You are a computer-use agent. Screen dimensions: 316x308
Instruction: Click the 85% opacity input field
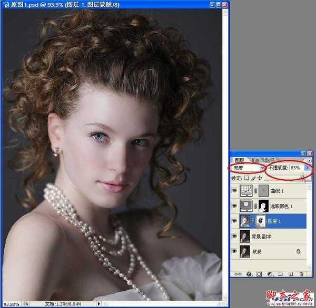click(297, 168)
